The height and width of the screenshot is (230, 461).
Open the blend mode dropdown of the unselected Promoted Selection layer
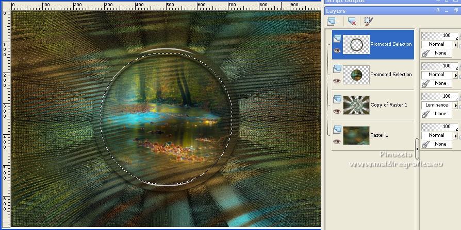pyautogui.click(x=439, y=75)
